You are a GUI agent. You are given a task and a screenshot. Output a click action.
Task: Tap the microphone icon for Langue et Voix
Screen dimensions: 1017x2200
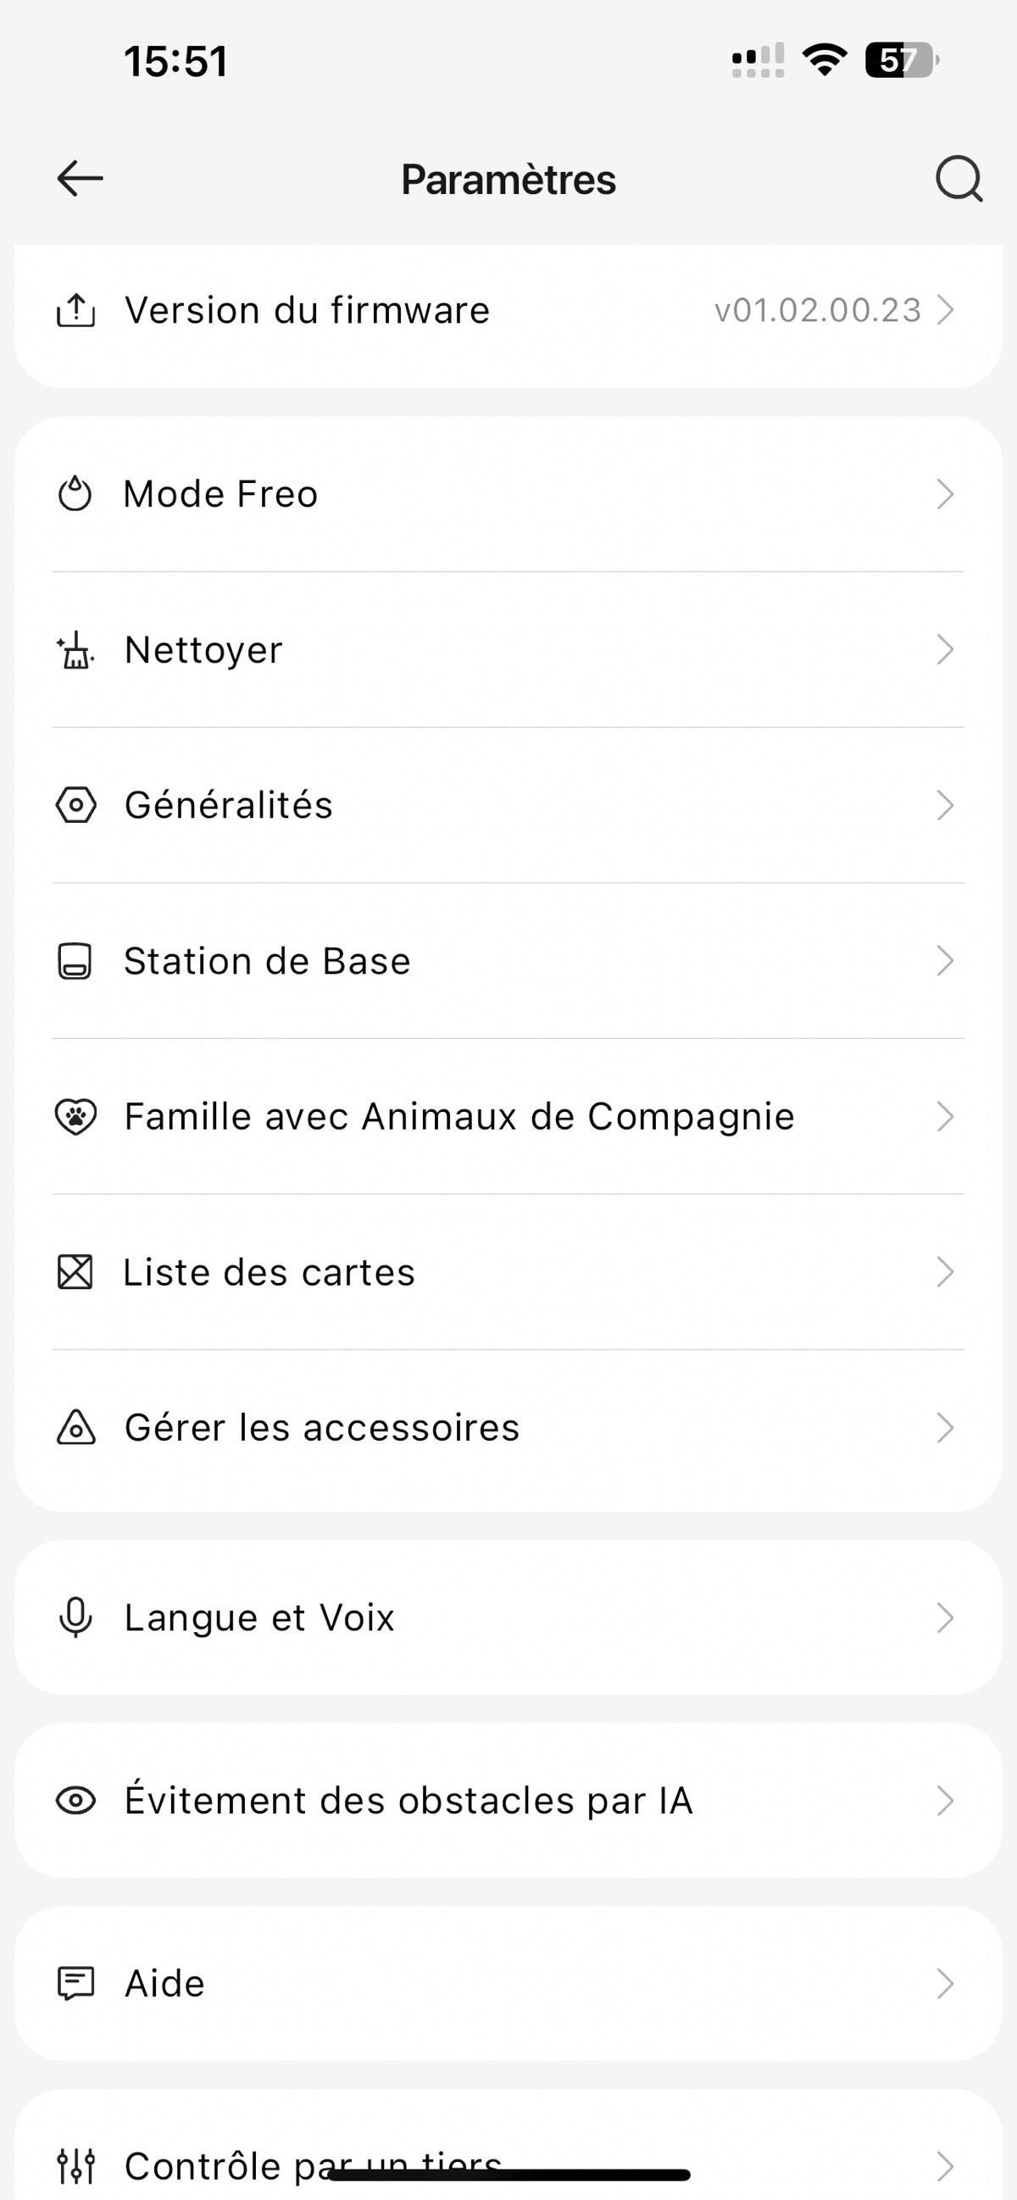(x=75, y=1617)
